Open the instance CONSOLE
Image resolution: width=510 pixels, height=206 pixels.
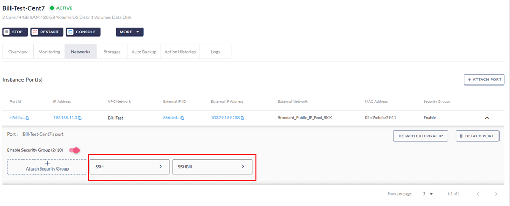click(x=83, y=32)
